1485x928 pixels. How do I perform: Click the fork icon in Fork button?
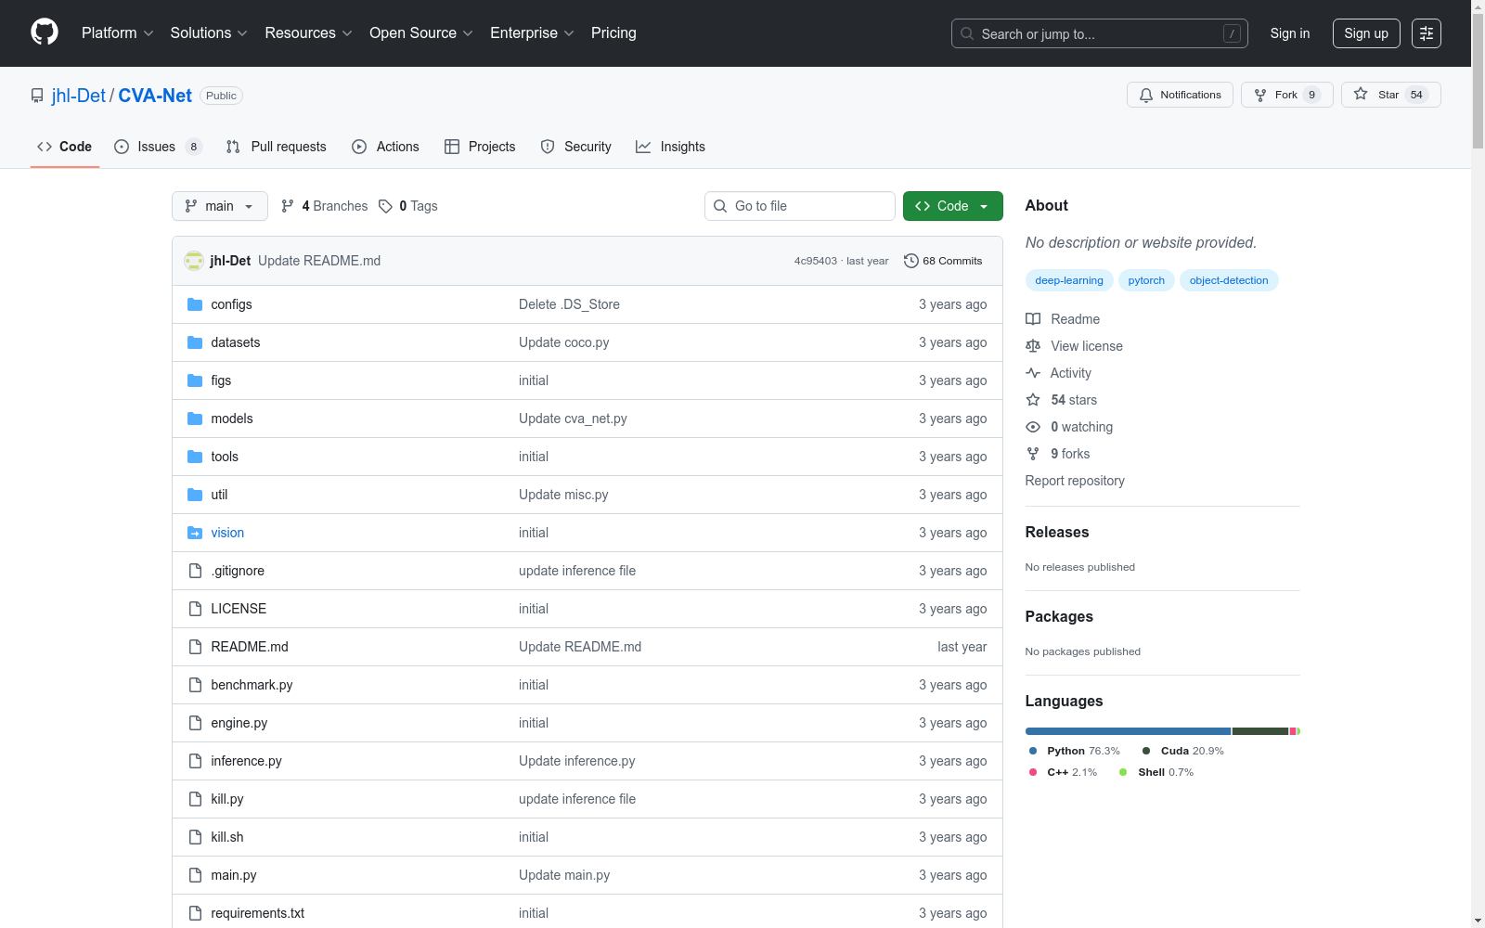(x=1260, y=95)
